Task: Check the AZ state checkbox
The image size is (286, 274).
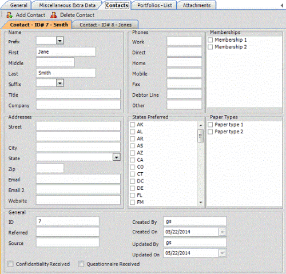Action: click(x=132, y=153)
